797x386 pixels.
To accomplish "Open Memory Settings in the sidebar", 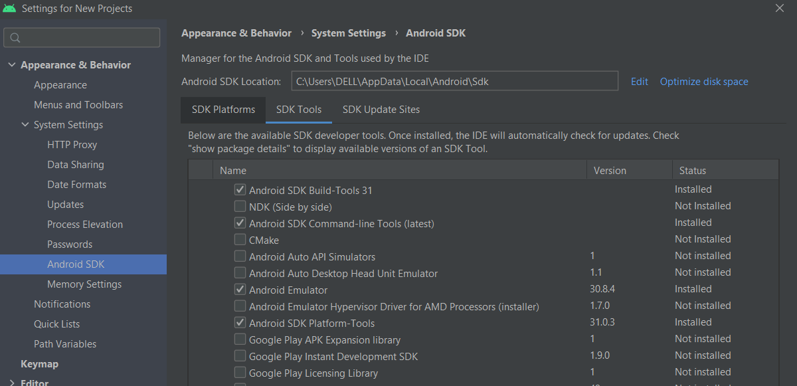I will 84,284.
